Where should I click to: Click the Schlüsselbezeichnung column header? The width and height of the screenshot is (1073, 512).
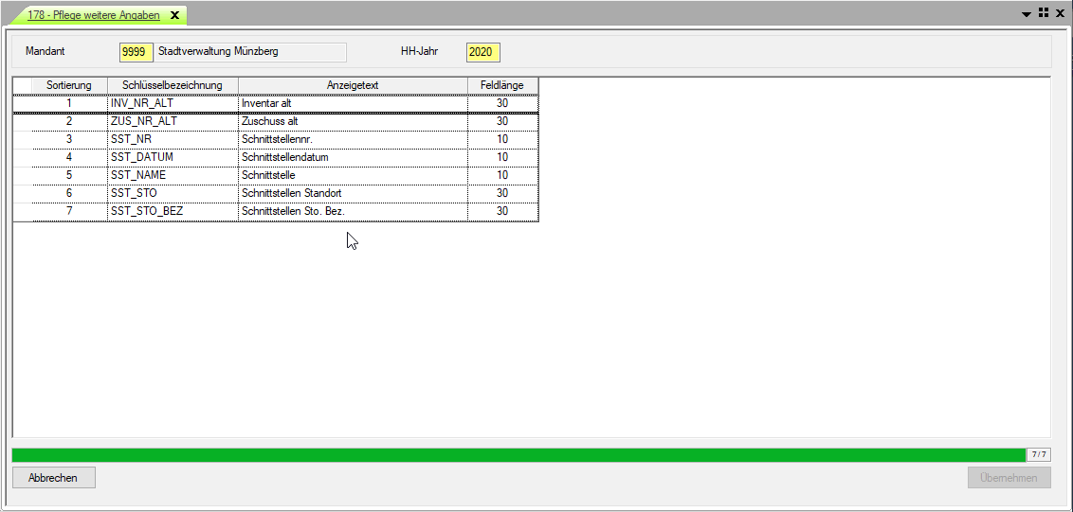tap(173, 85)
